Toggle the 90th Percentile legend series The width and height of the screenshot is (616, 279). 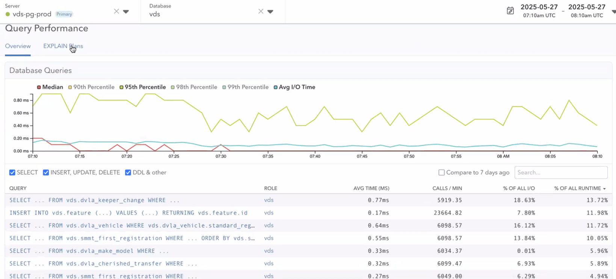point(91,87)
